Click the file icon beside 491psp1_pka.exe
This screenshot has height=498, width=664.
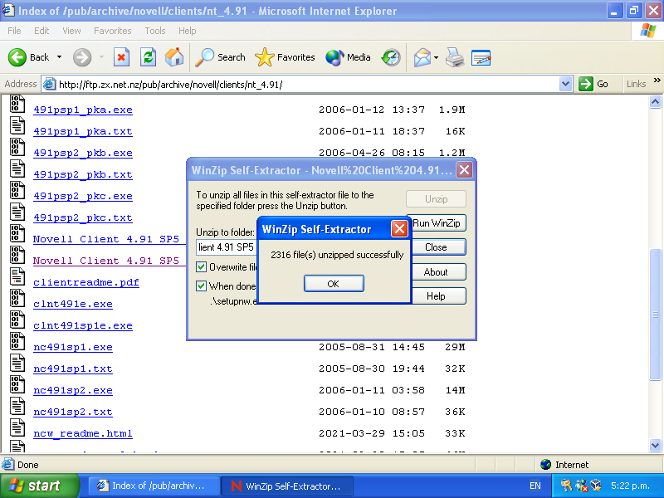(x=17, y=105)
